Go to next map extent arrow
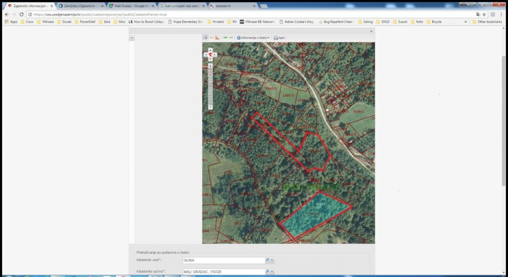508x277 pixels. pyautogui.click(x=231, y=38)
